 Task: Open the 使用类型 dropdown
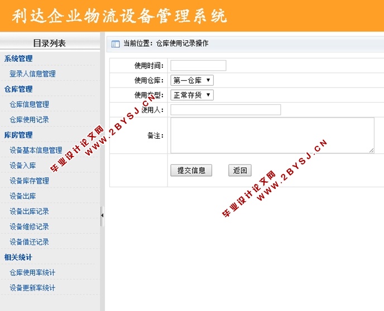(192, 95)
